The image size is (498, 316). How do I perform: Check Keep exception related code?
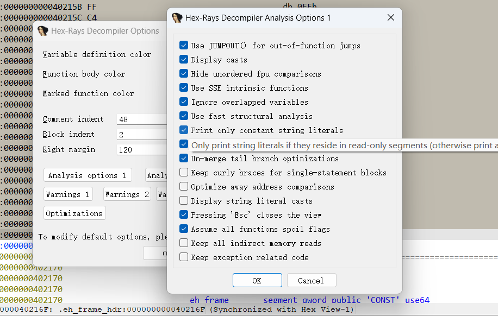point(184,257)
